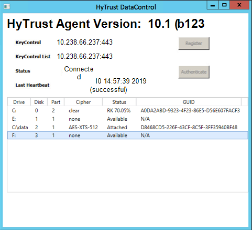The height and width of the screenshot is (230, 252).
Task: Sort by the Cipher column header
Action: click(x=83, y=102)
